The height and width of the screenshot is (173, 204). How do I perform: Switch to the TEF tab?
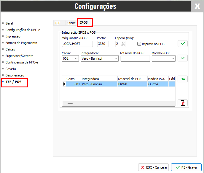[58, 23]
